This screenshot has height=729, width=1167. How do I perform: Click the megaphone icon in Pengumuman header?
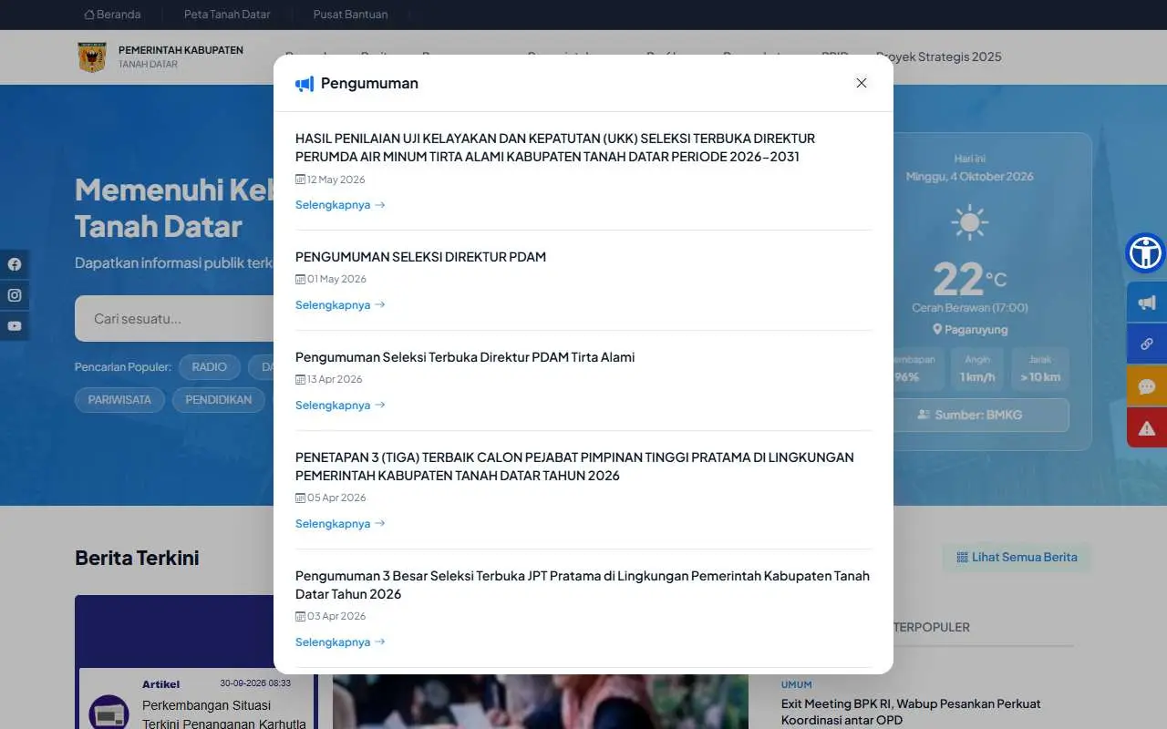pyautogui.click(x=305, y=84)
